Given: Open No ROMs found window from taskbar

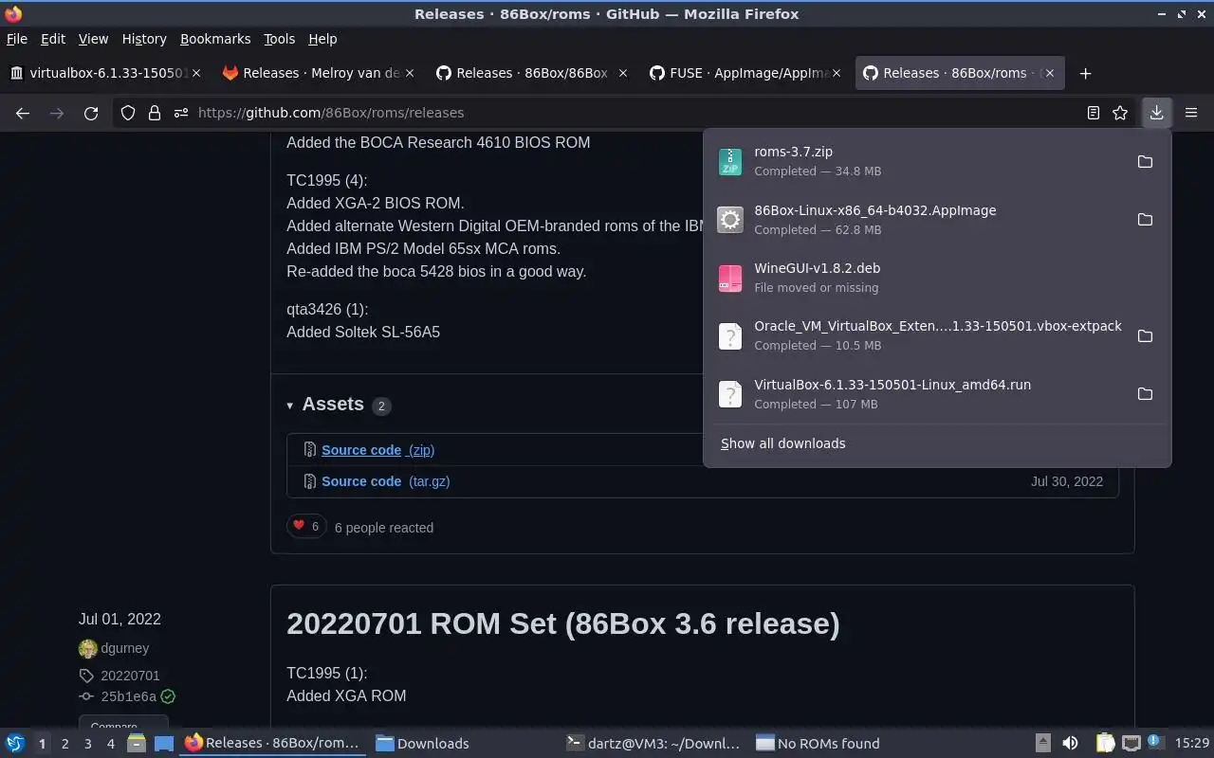Looking at the screenshot, I should [844, 744].
